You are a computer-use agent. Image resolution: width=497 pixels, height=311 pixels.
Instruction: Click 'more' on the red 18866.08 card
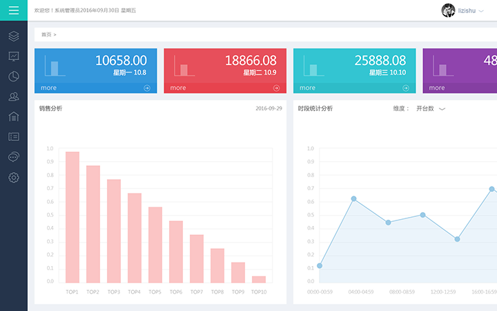[x=178, y=88]
